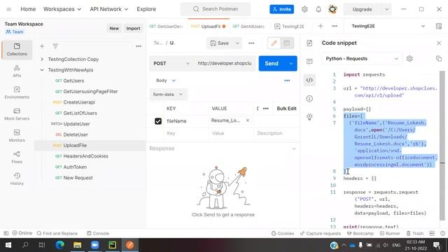
Task: Open the Save dropdown arrow
Action: tap(237, 43)
